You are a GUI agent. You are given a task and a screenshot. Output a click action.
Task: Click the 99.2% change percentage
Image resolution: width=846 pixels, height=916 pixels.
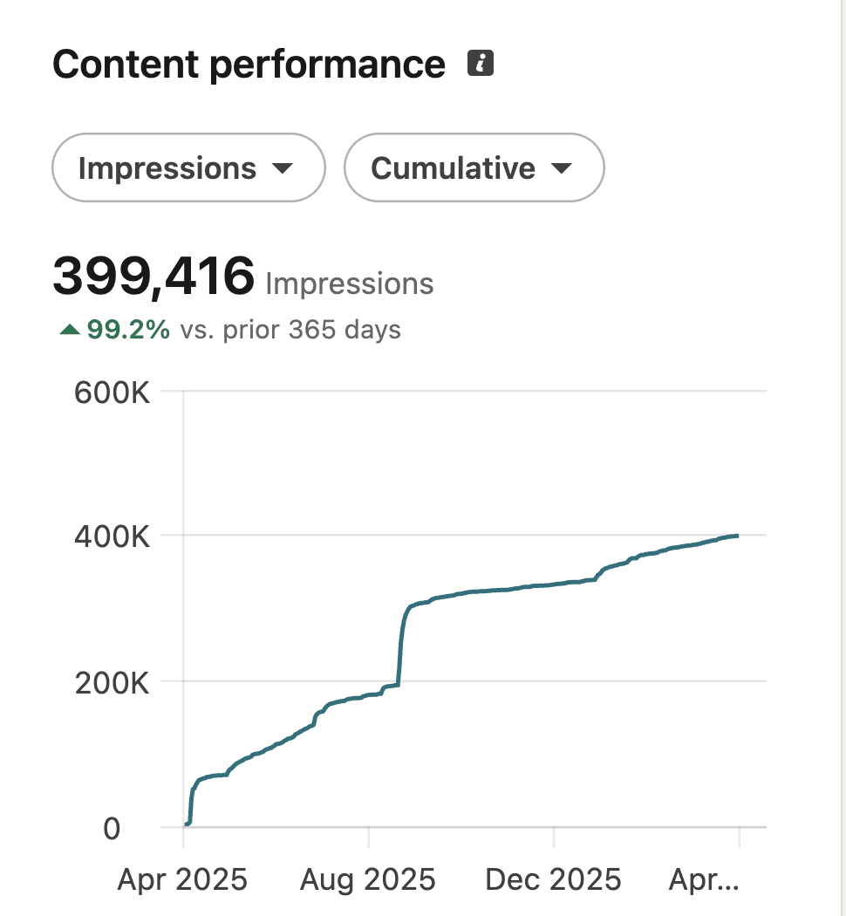[x=128, y=330]
